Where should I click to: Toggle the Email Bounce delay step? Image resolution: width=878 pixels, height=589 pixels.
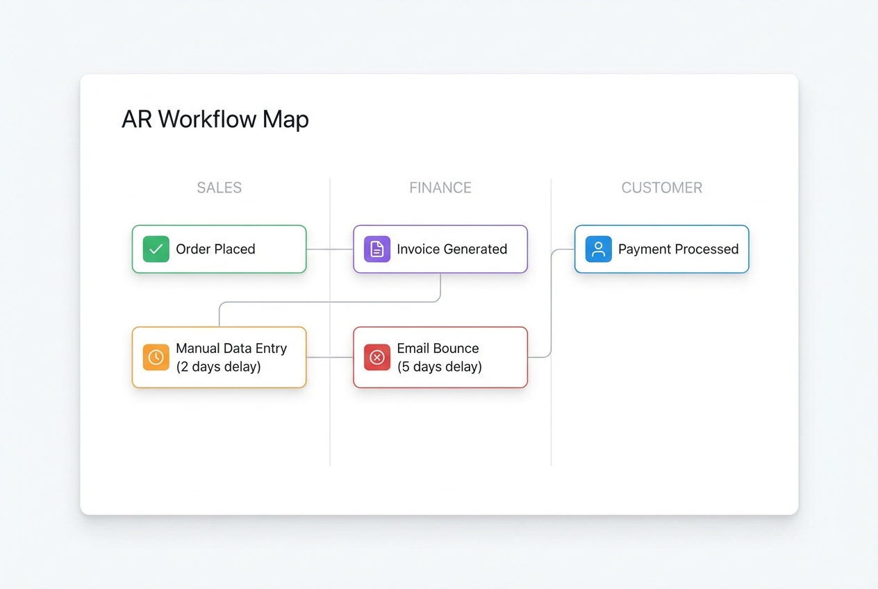point(440,357)
